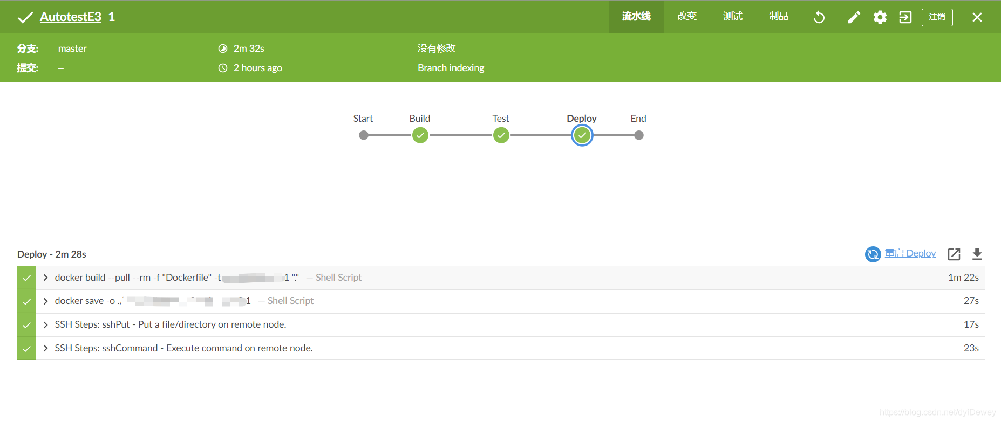
Task: Click the green check of docker build step
Action: 26,278
